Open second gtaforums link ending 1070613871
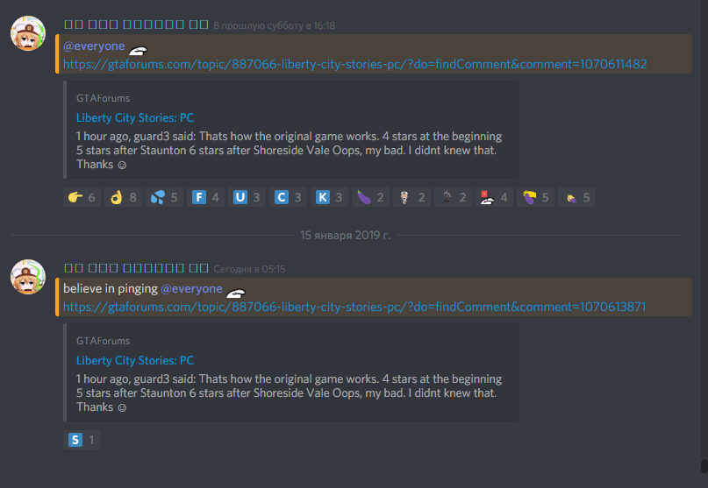The height and width of the screenshot is (488, 708). tap(354, 307)
